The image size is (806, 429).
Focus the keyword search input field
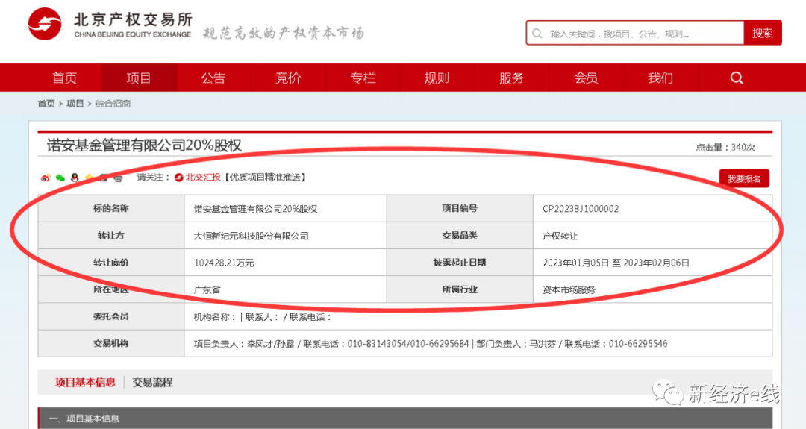[642, 34]
